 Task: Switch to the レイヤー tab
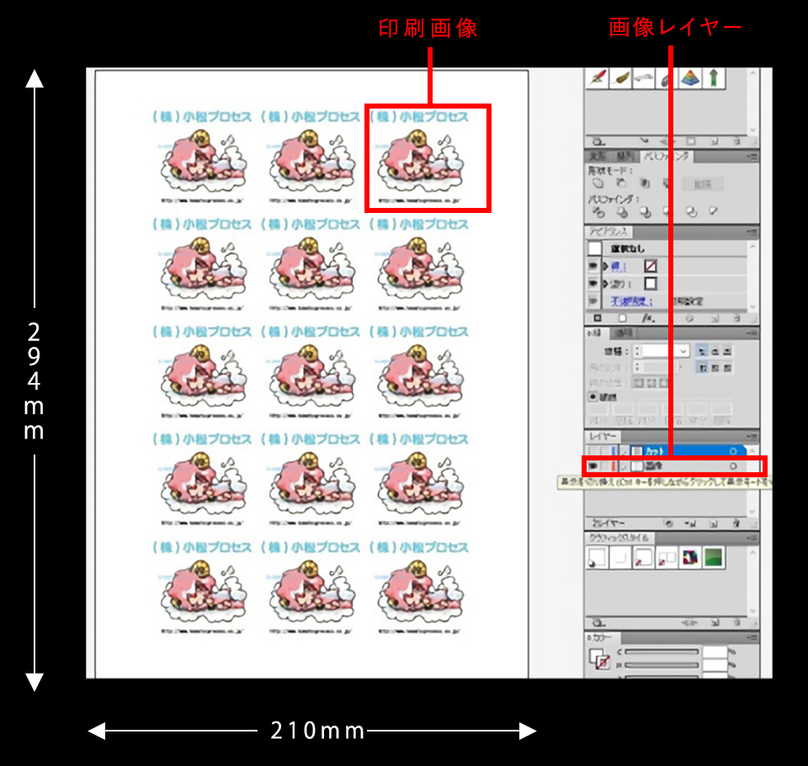603,437
